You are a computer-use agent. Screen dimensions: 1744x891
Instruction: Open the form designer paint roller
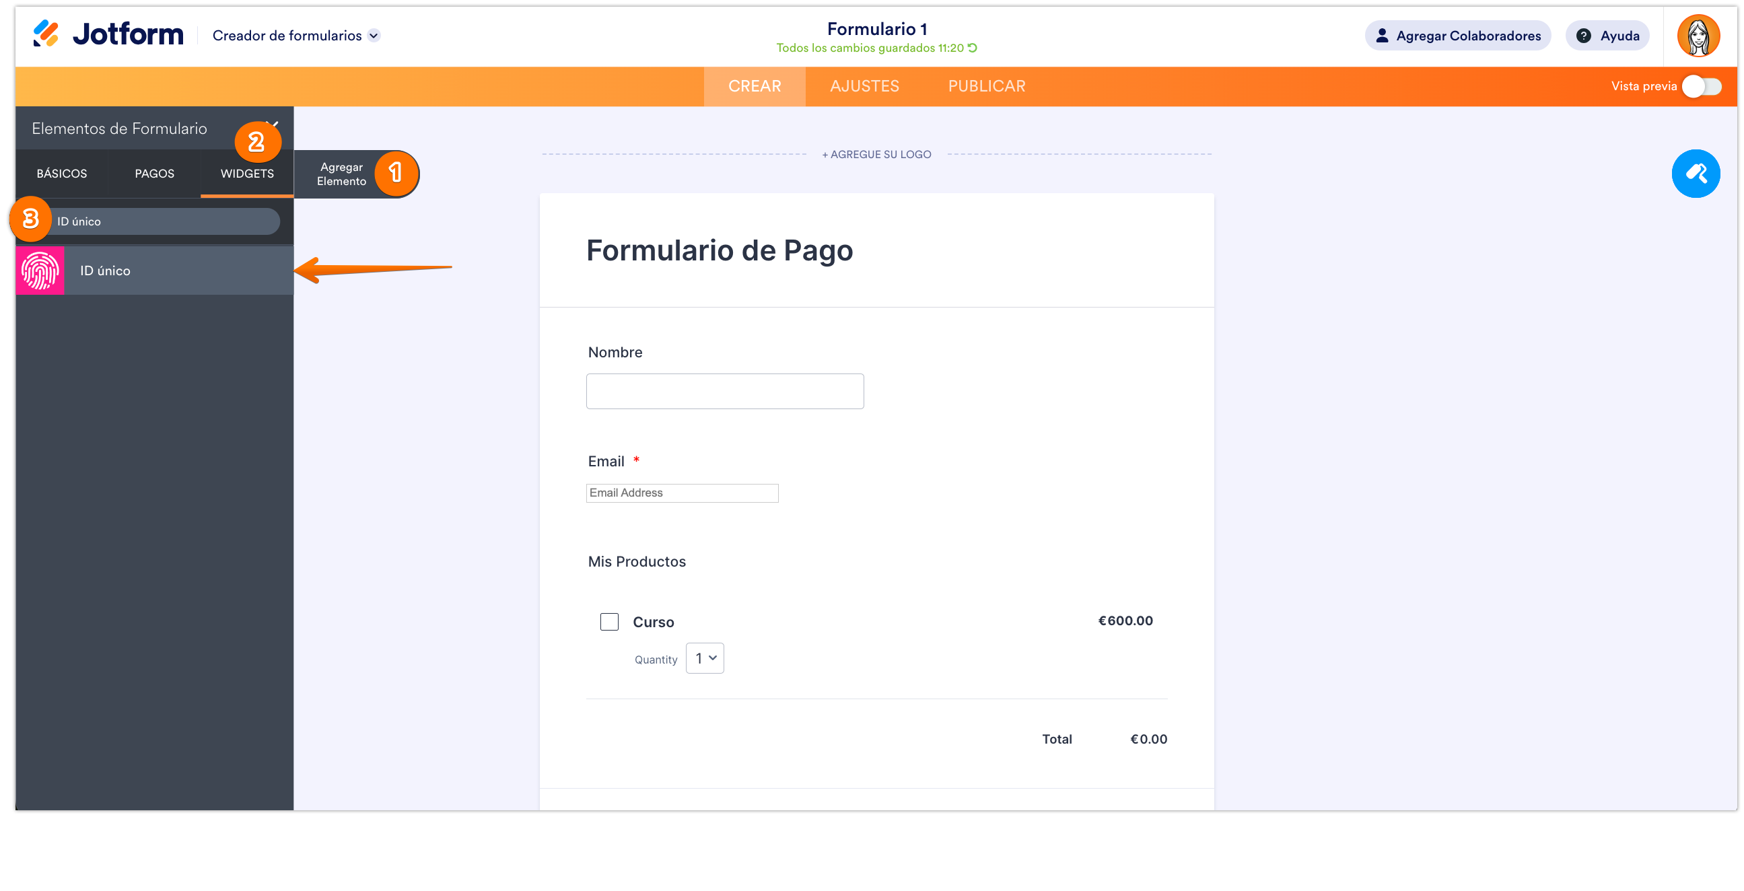click(1696, 174)
